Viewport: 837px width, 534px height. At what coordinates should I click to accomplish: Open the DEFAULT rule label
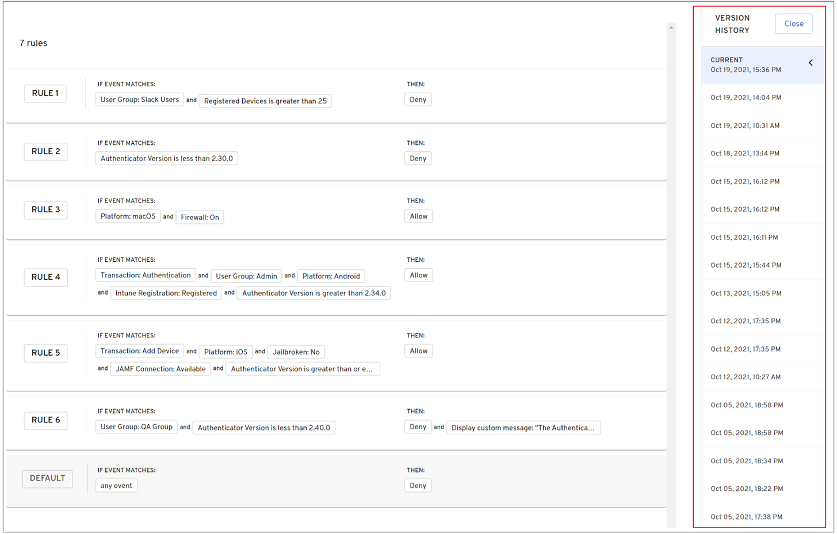coord(47,479)
